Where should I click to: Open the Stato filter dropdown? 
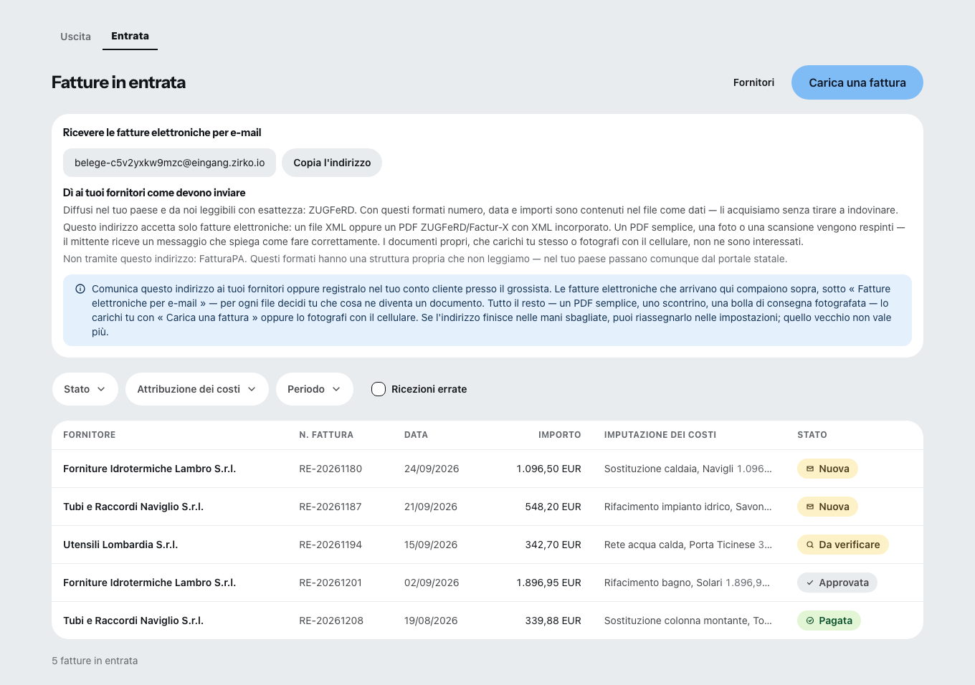pyautogui.click(x=85, y=389)
